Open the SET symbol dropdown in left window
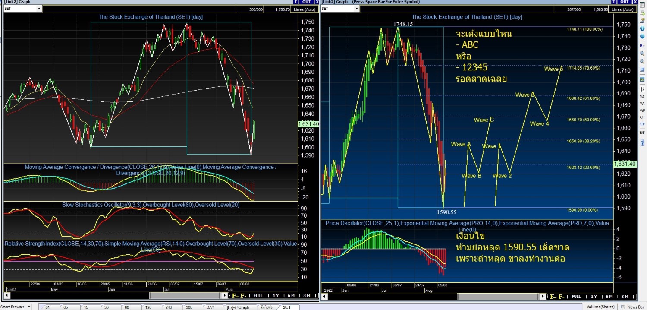647x310 pixels. pyautogui.click(x=39, y=9)
